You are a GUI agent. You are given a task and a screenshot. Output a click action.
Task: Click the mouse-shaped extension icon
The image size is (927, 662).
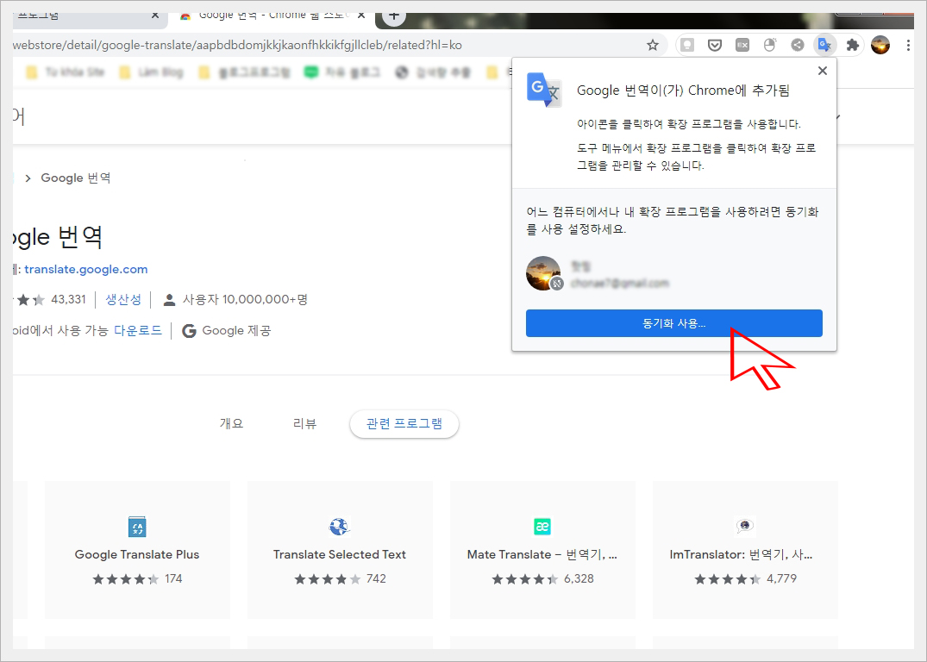point(770,45)
